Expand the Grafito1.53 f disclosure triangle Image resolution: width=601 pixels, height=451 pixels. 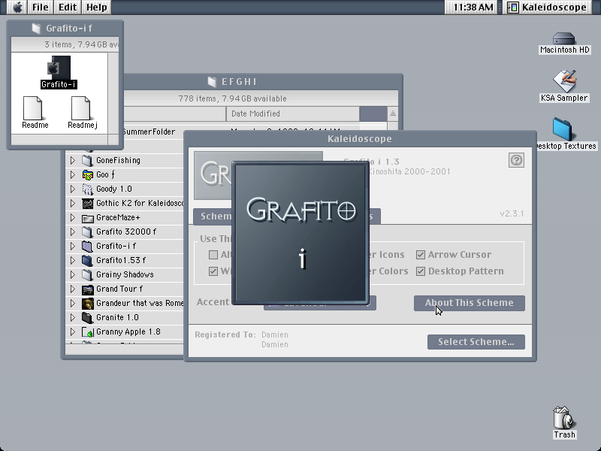[x=72, y=260]
